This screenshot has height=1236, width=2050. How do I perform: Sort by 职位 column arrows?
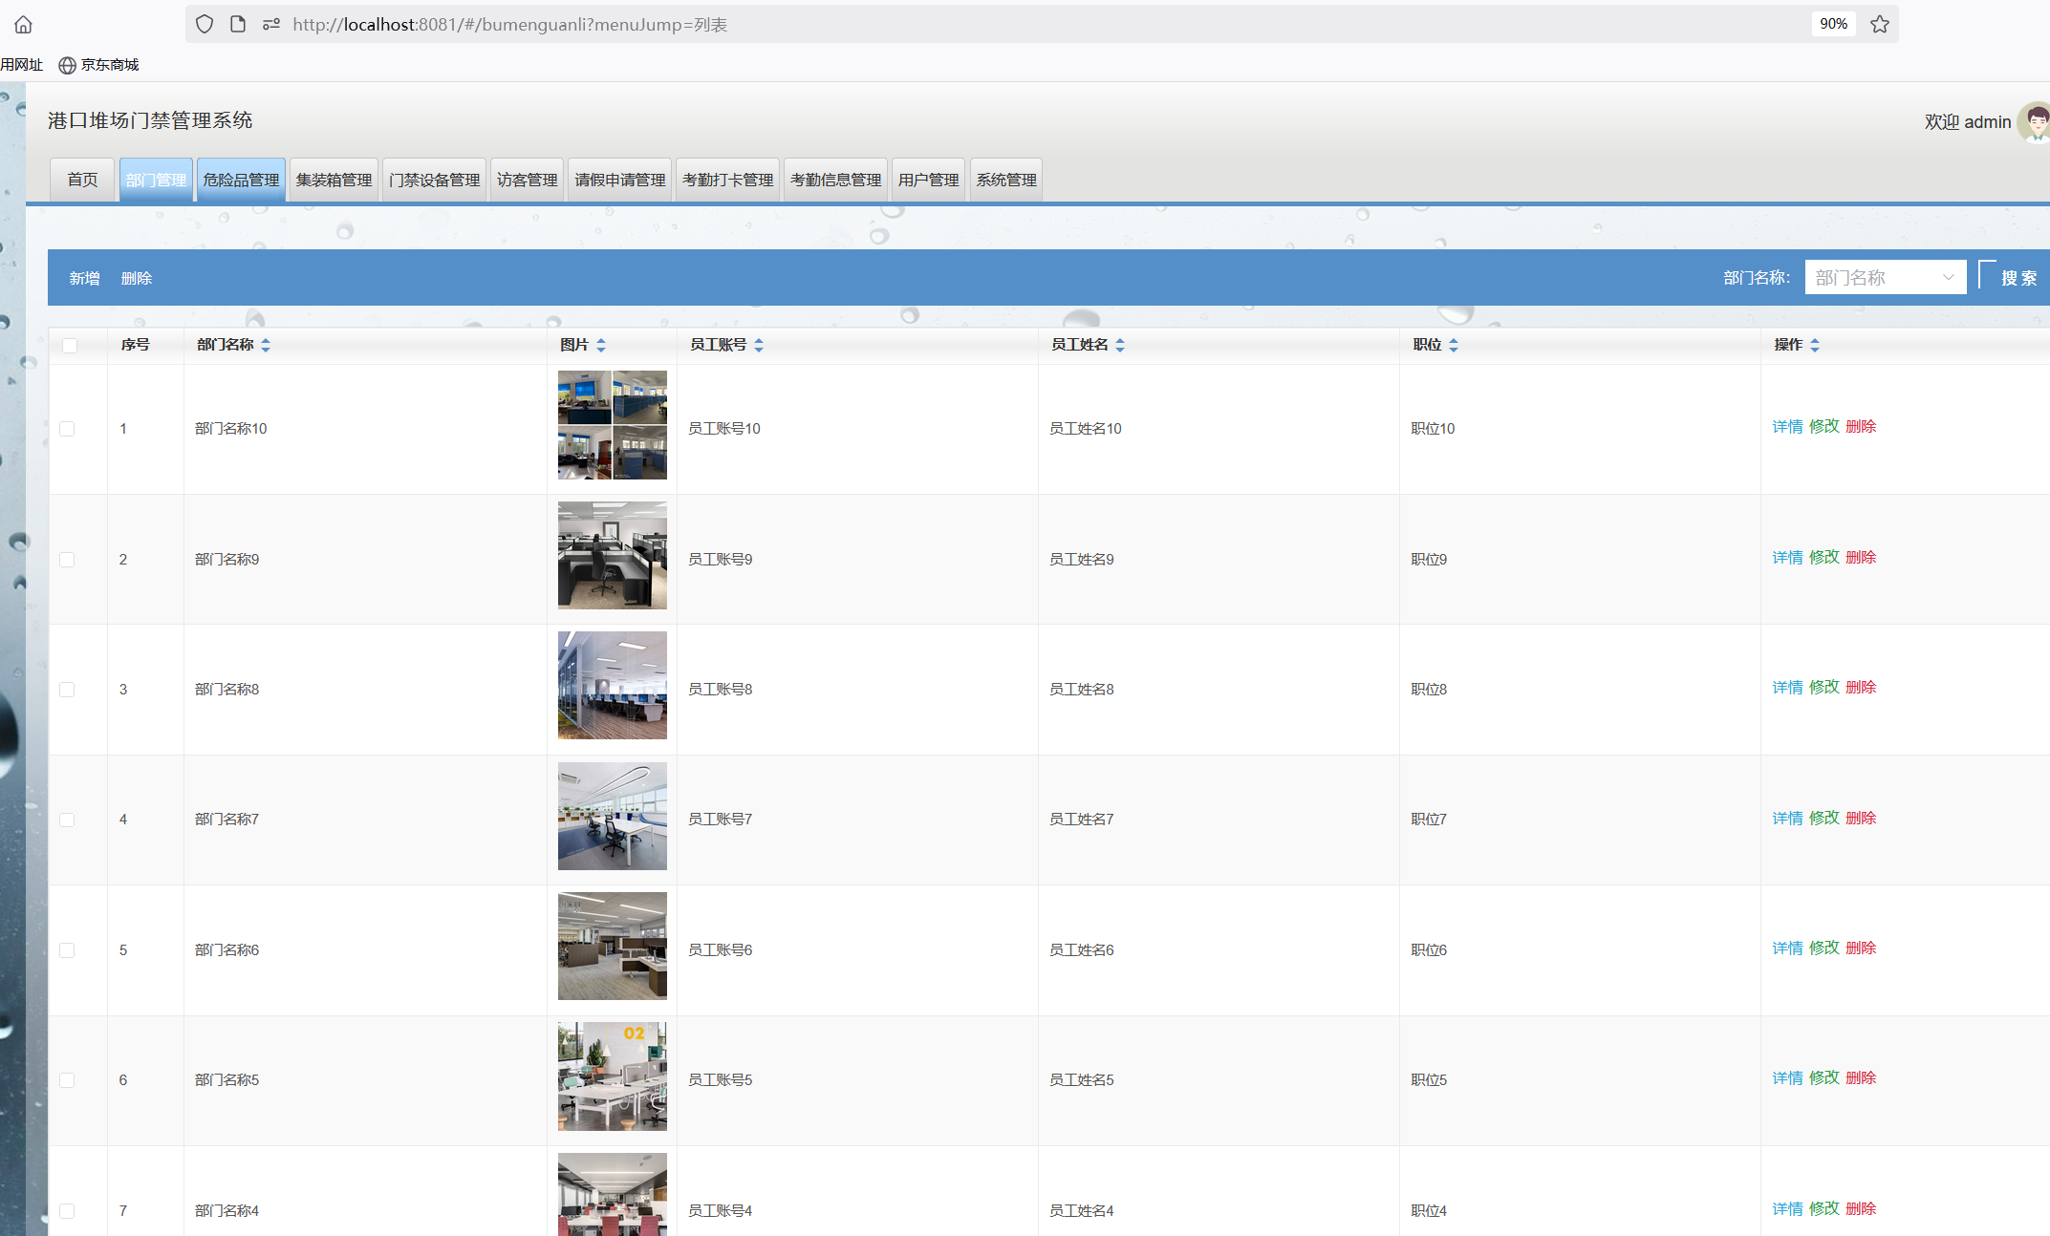(x=1454, y=345)
